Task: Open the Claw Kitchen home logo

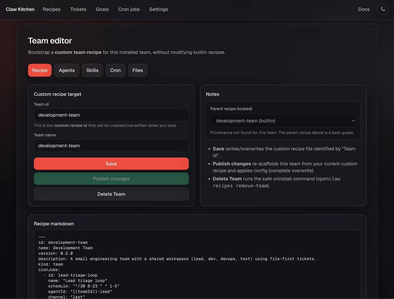Action: click(x=20, y=9)
